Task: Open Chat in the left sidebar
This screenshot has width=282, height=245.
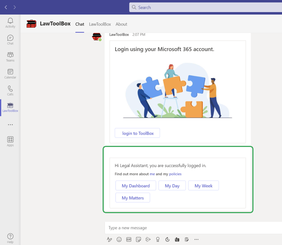Action: [x=10, y=40]
